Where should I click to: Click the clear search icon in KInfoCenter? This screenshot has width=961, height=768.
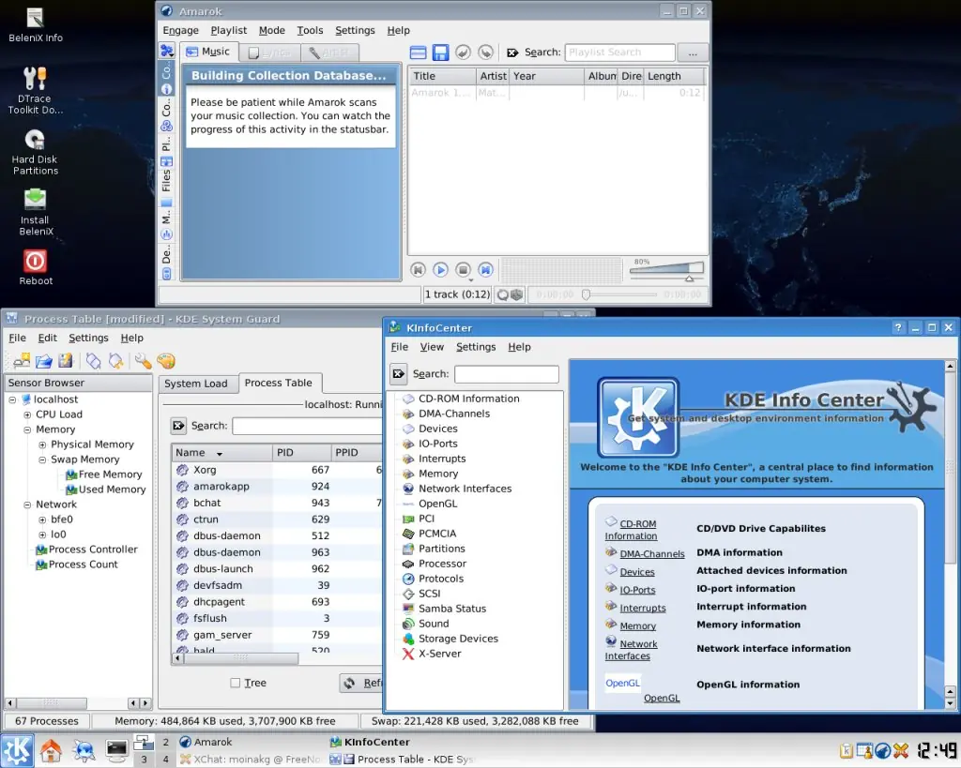[398, 374]
